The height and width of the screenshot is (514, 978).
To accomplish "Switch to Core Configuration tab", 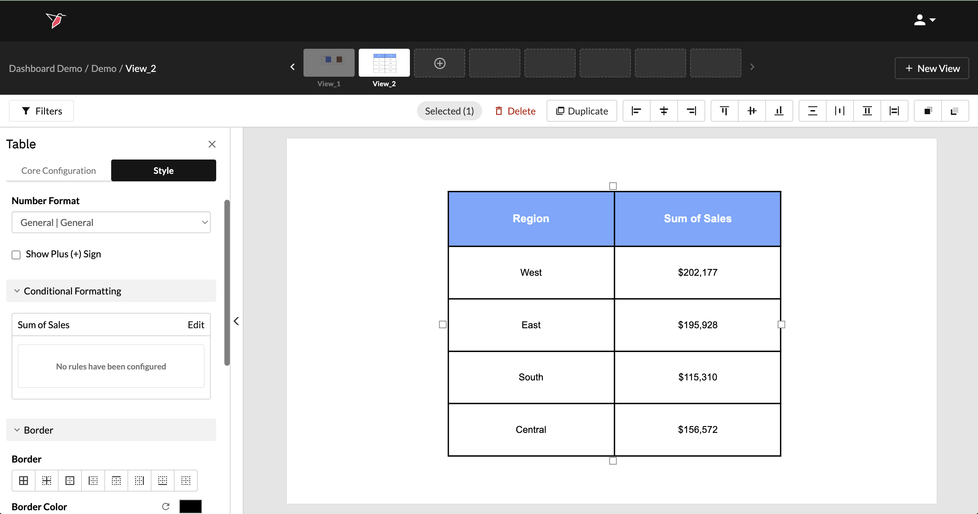I will pyautogui.click(x=58, y=170).
